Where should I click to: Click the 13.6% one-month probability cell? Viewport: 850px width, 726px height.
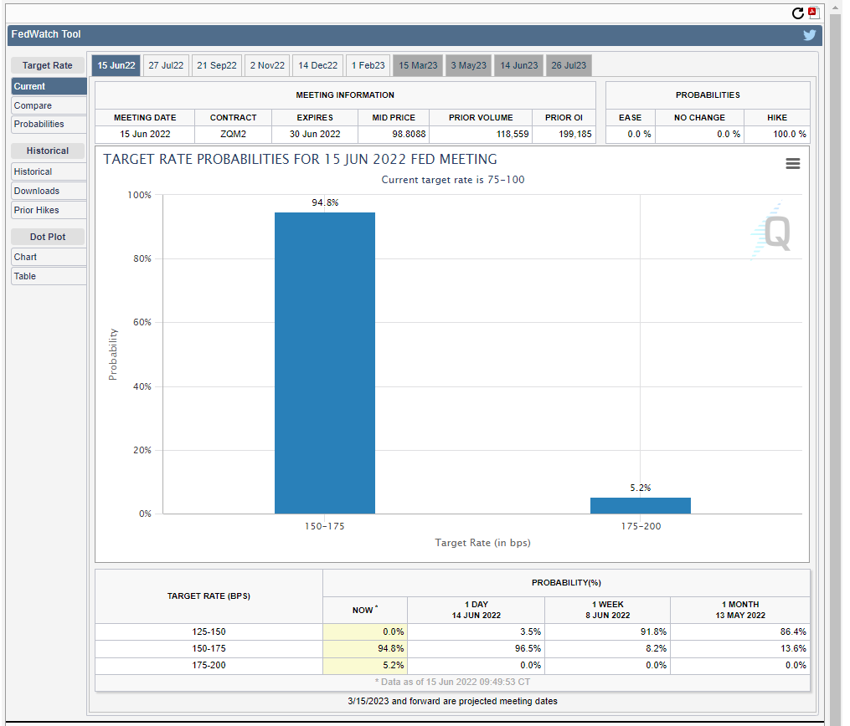click(x=740, y=648)
